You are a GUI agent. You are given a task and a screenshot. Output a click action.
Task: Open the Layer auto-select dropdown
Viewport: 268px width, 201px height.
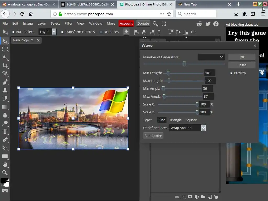(47, 32)
